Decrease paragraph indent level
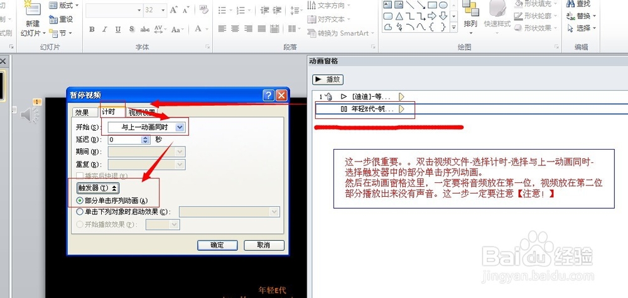The image size is (628, 298). pos(264,10)
